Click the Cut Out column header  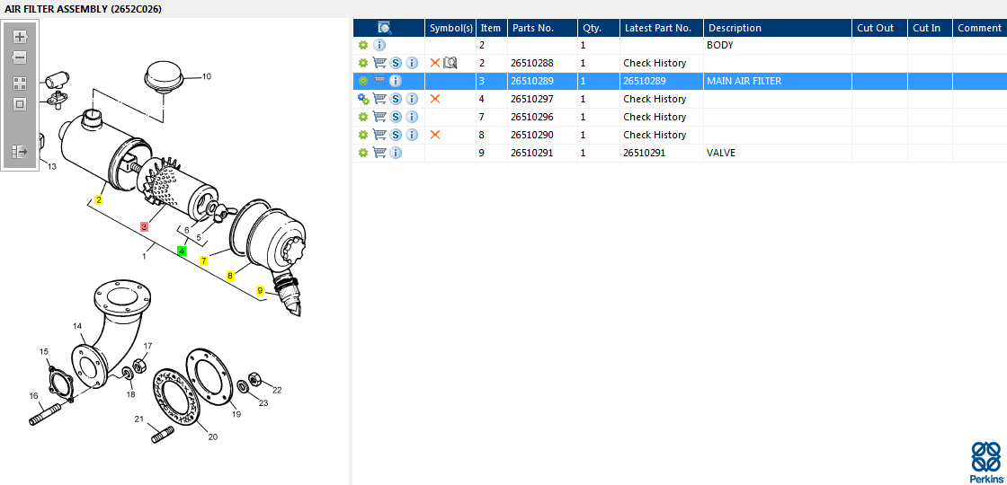click(880, 28)
